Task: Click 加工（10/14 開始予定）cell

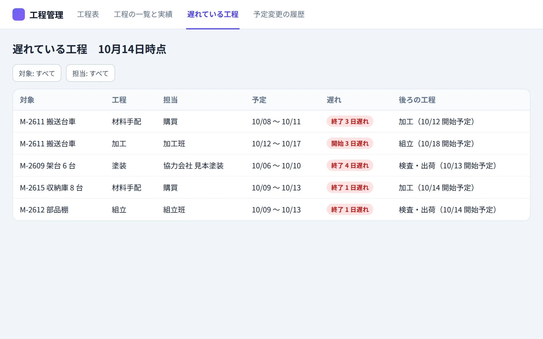Action: pyautogui.click(x=436, y=188)
